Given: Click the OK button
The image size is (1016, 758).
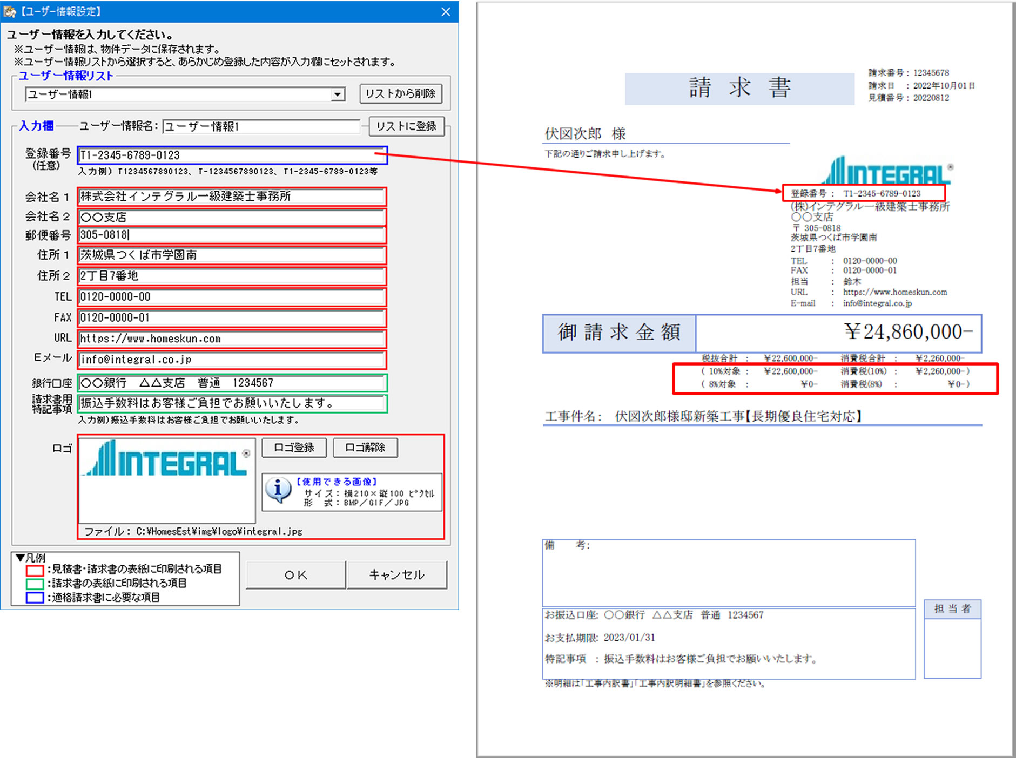Looking at the screenshot, I should point(295,575).
